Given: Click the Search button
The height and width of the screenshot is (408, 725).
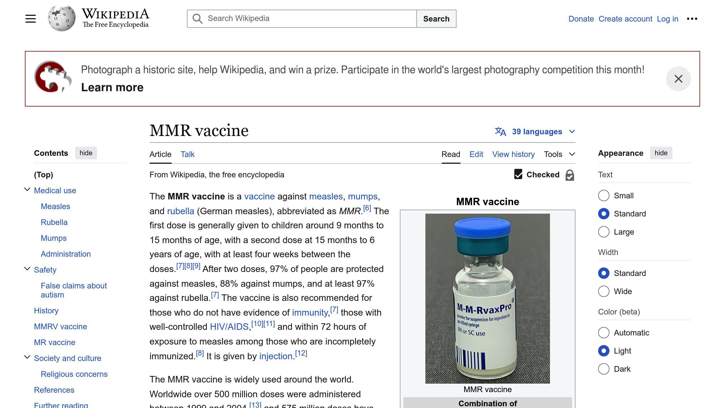Looking at the screenshot, I should tap(436, 19).
